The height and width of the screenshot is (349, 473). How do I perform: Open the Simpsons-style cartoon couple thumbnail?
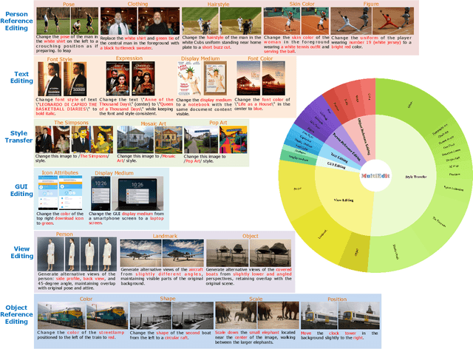pyautogui.click(x=92, y=139)
